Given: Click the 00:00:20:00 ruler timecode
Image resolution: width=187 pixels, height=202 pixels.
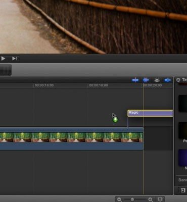Looking at the screenshot, I should 153,85.
